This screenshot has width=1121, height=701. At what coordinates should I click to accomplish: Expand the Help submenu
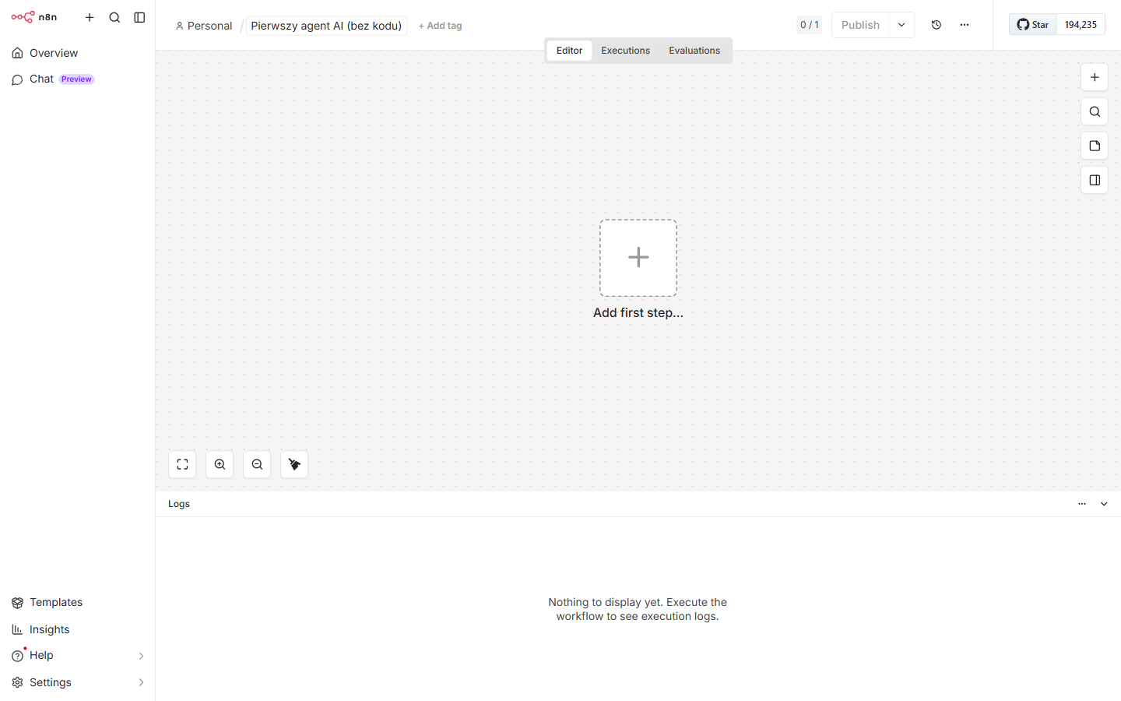[x=77, y=656]
